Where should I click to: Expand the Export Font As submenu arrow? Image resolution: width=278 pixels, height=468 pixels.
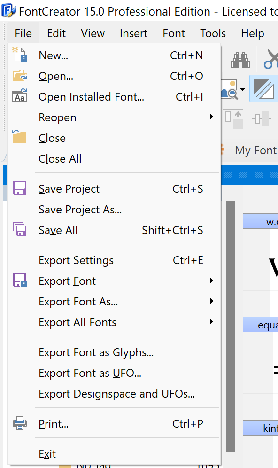[x=211, y=301]
